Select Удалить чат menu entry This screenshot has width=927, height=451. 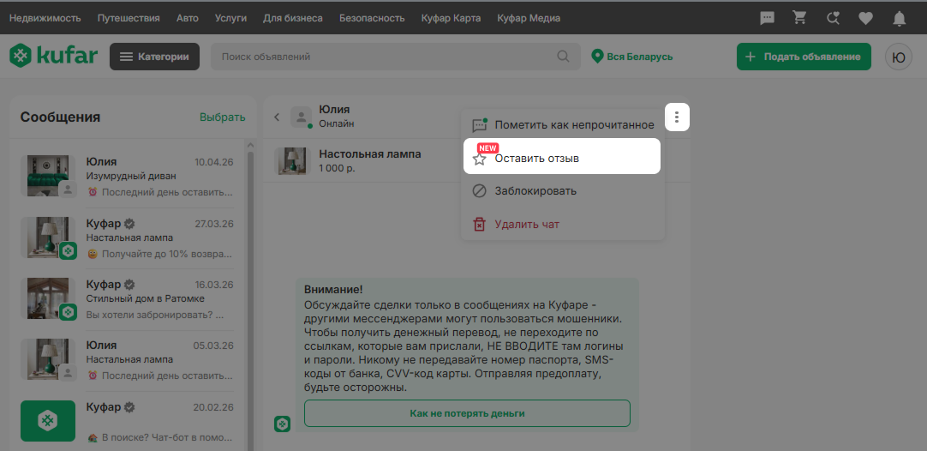[x=563, y=225]
